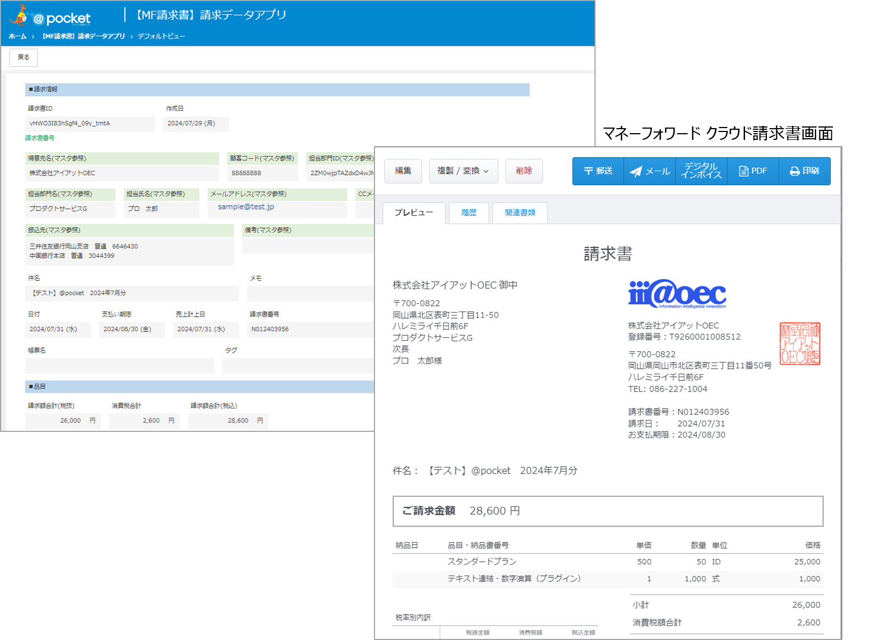
Task: Click the 請求書 preview title
Action: point(608,254)
